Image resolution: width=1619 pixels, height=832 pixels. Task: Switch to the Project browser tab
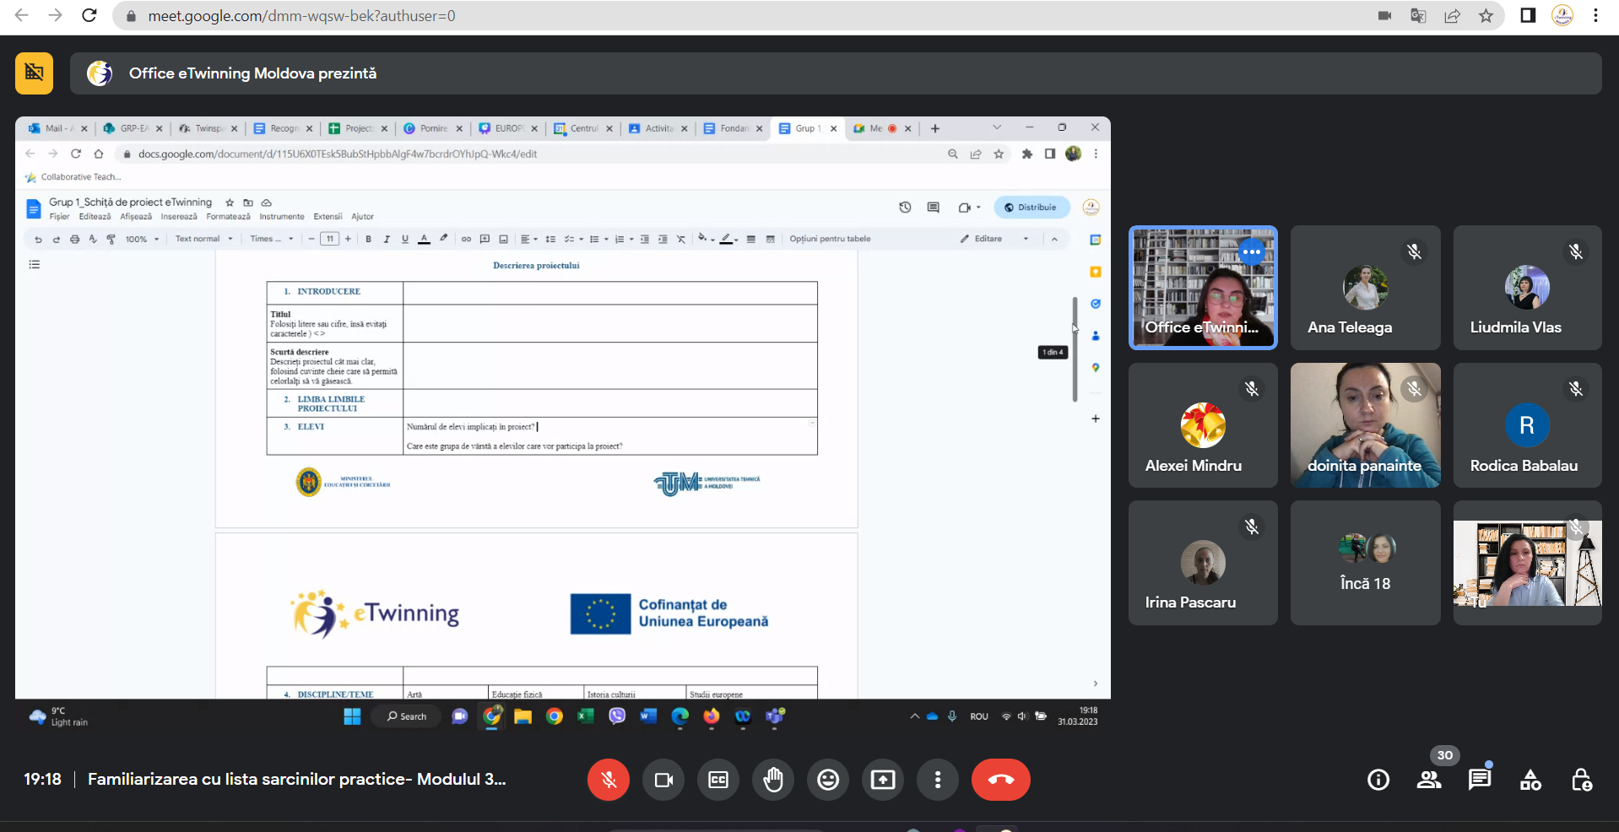tap(358, 129)
